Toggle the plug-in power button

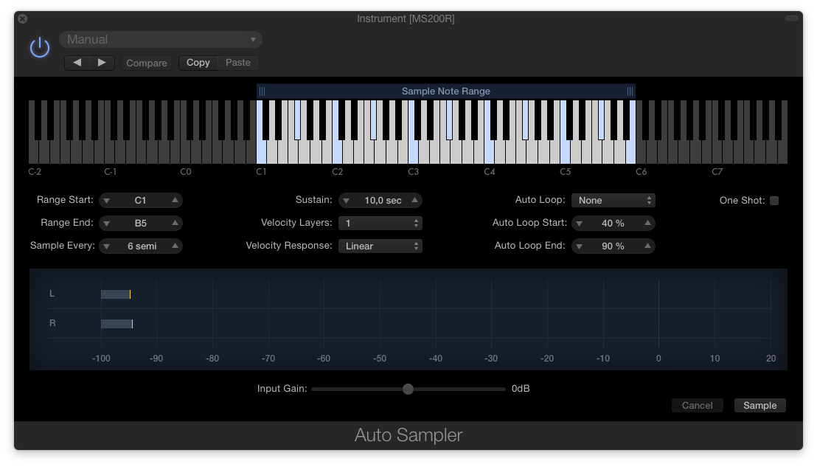[x=40, y=48]
